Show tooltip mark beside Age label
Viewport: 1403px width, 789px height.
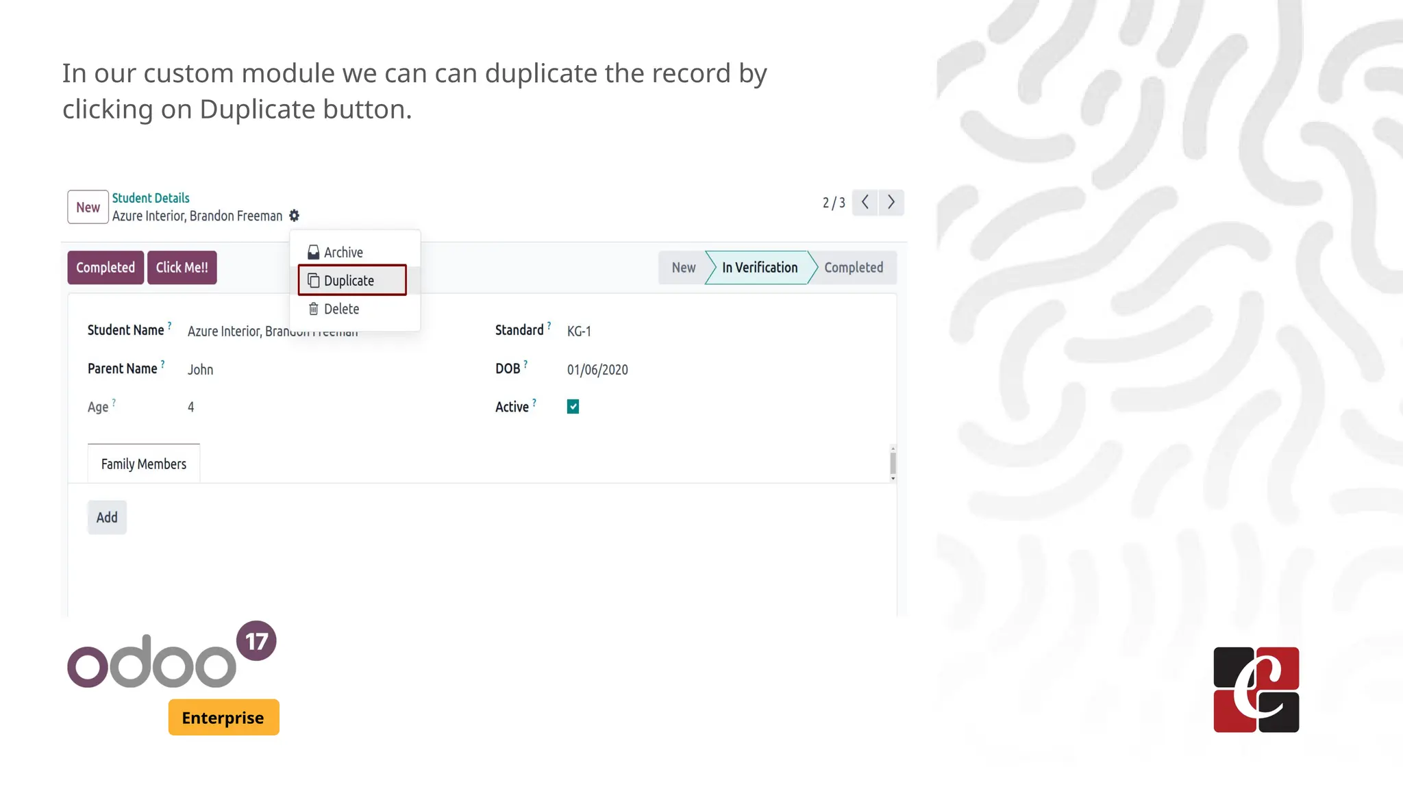coord(114,403)
